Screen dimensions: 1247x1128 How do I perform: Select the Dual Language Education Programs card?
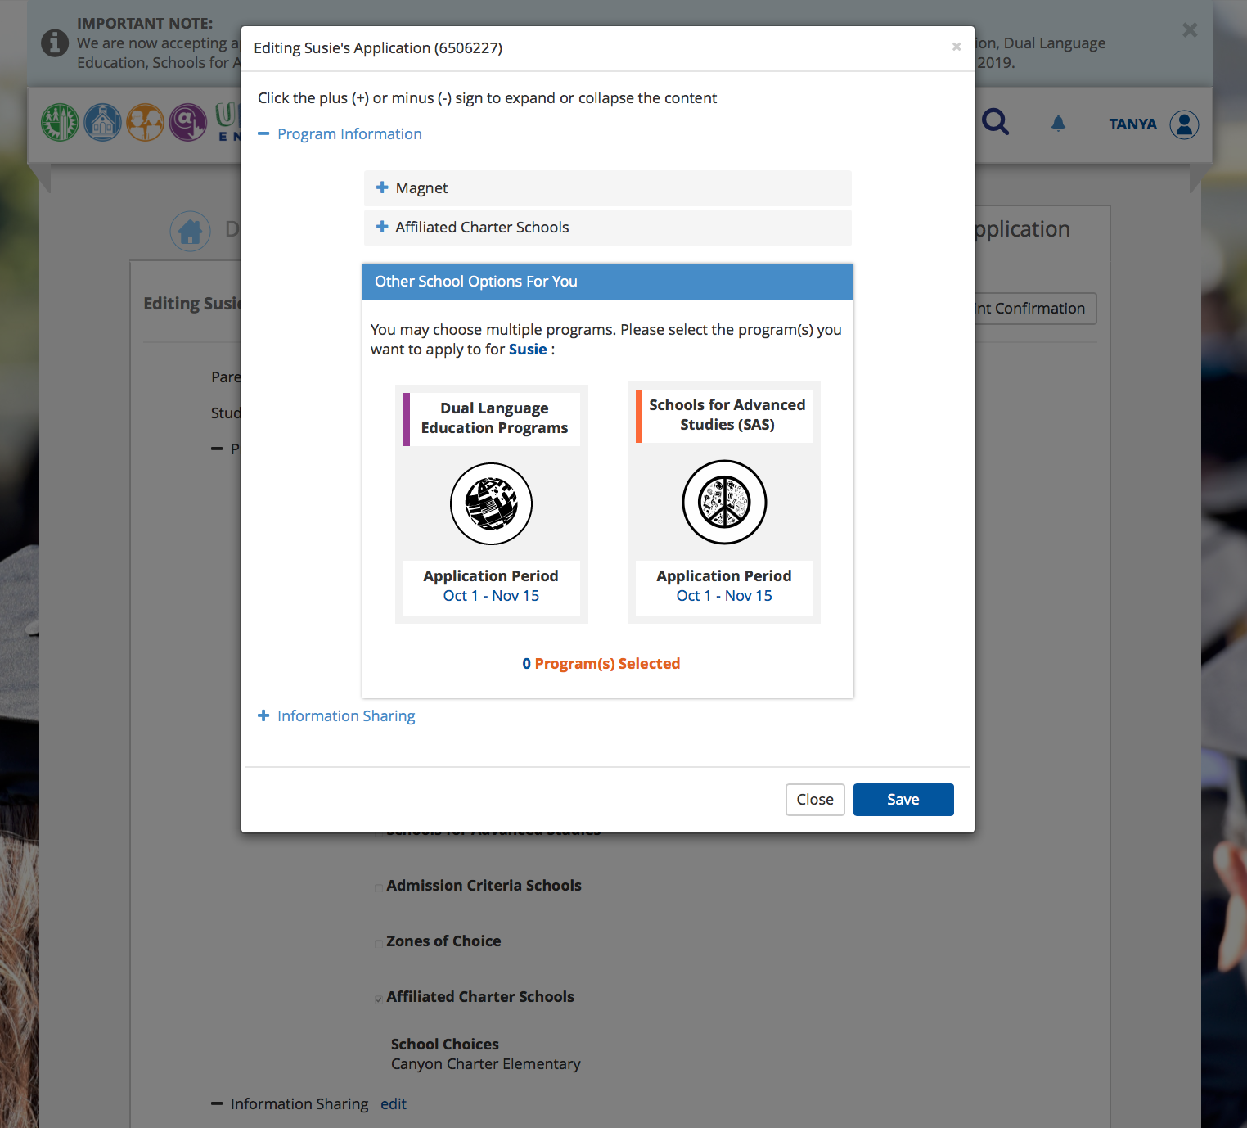click(494, 418)
